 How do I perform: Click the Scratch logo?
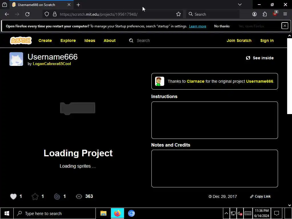click(21, 40)
